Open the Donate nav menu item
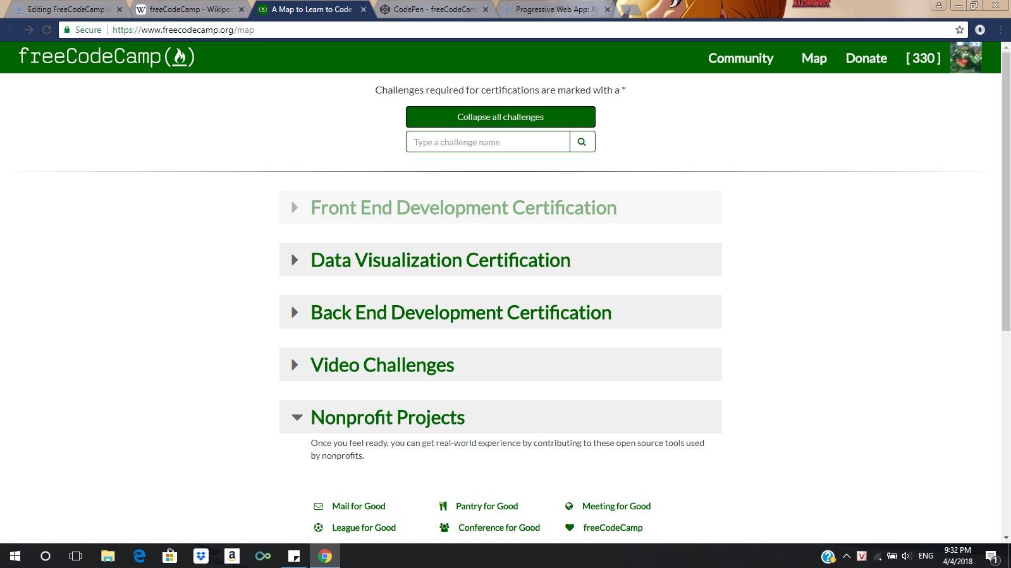 866,58
